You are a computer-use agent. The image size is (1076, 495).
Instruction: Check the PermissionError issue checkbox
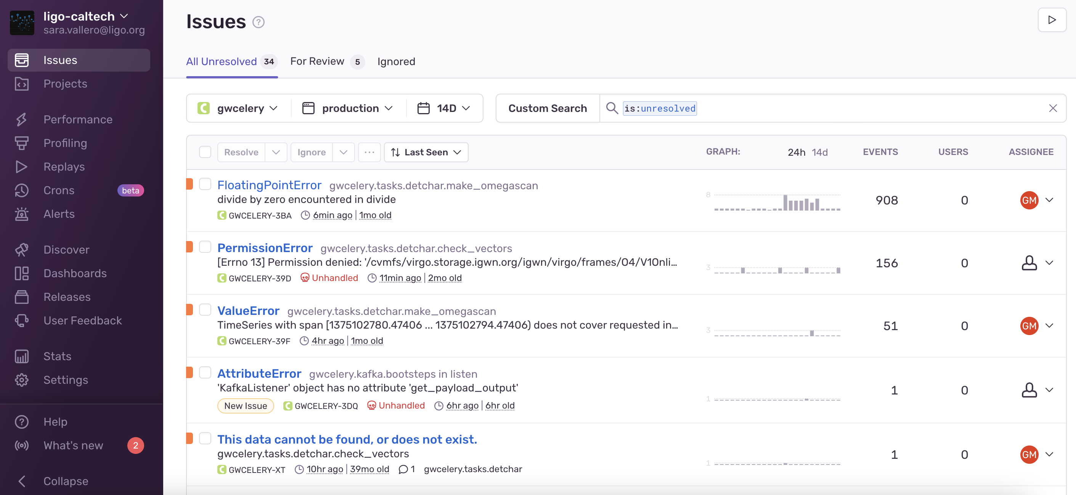click(205, 247)
